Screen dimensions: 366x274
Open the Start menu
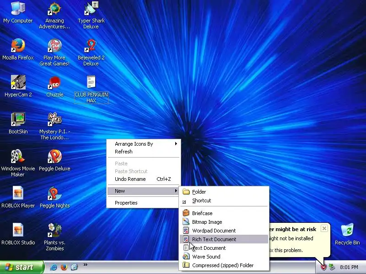coord(22,267)
